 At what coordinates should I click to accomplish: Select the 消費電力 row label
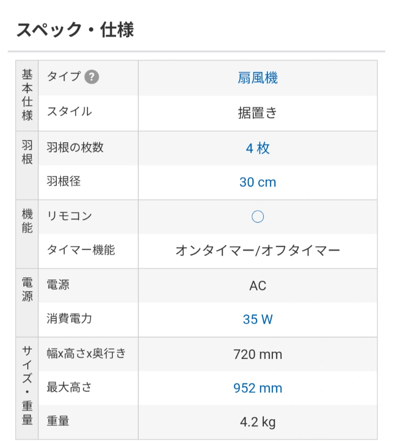tap(69, 319)
